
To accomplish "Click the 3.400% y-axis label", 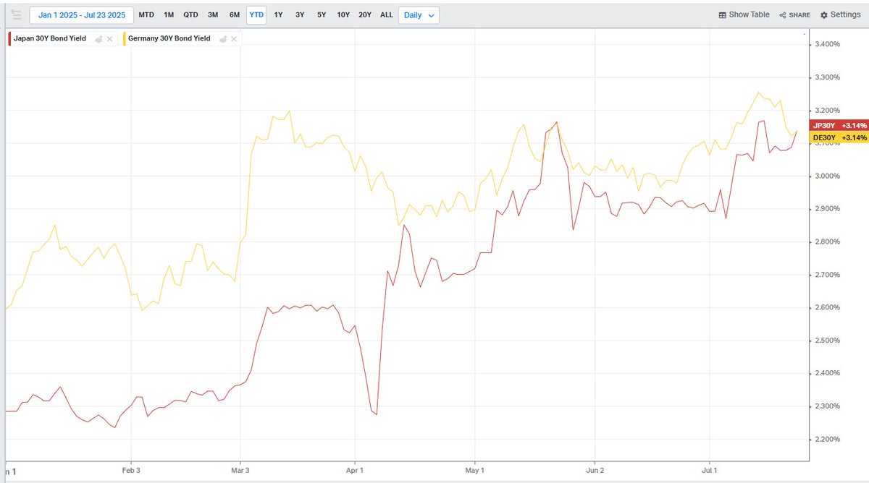I will click(827, 44).
